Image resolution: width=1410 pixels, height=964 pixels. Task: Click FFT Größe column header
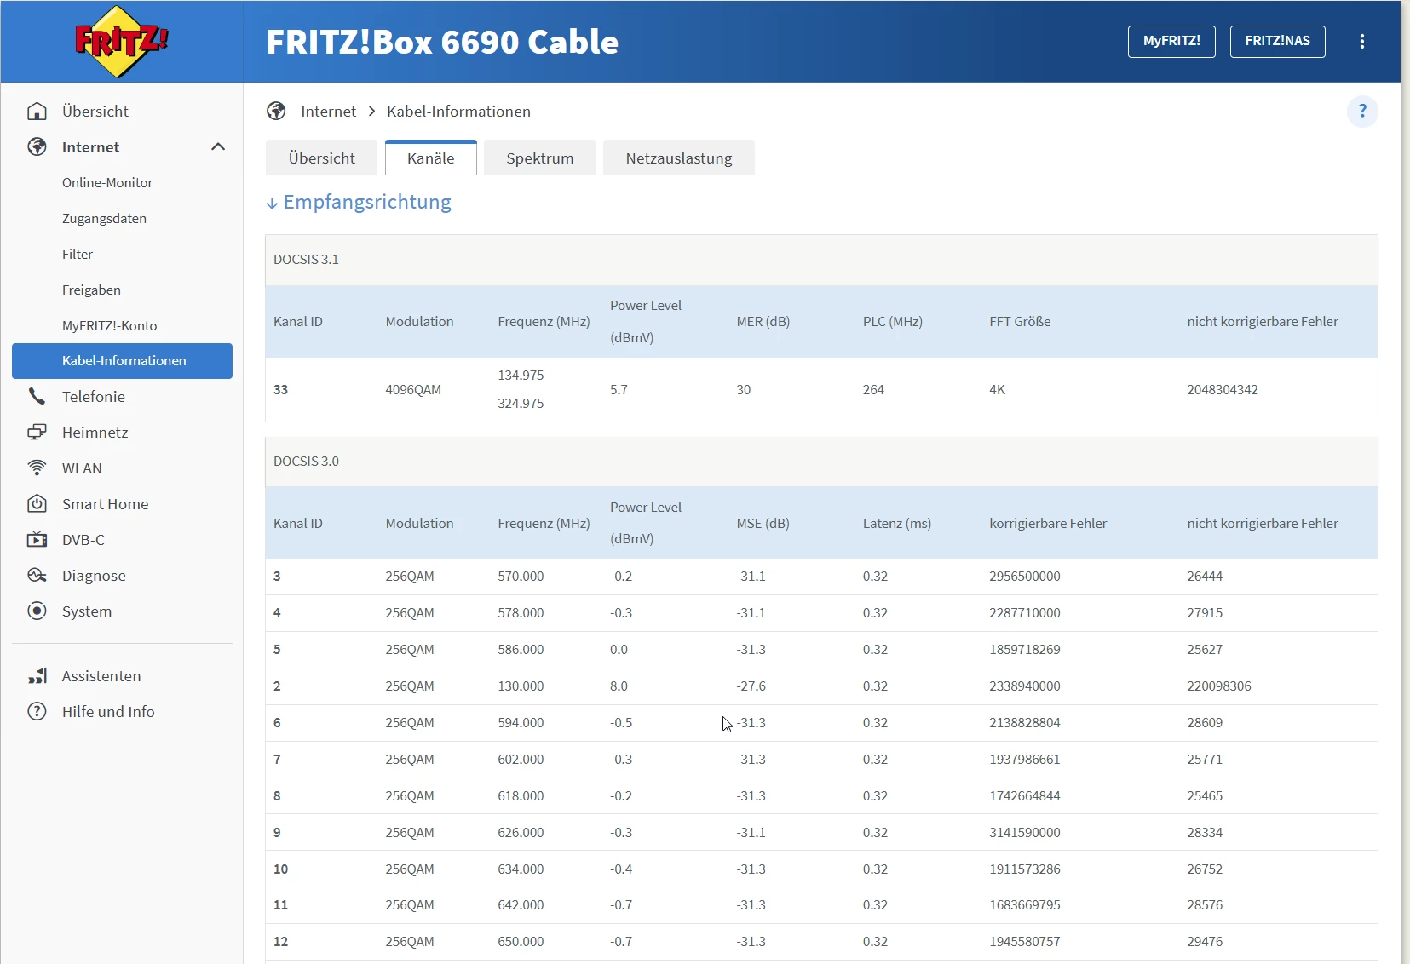click(1020, 322)
